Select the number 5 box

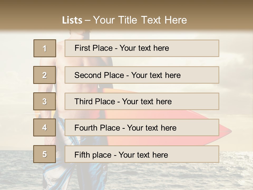[45, 154]
